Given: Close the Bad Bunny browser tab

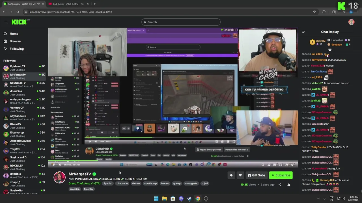Looking at the screenshot, I should [x=88, y=4].
